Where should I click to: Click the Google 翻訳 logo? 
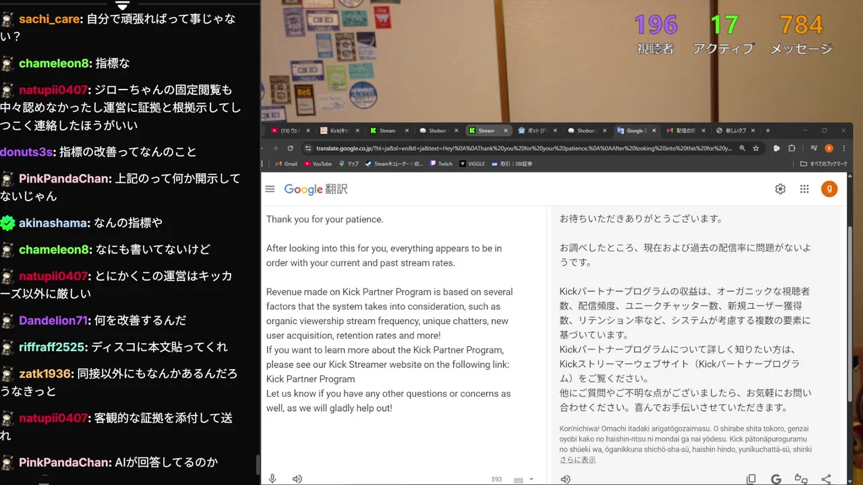[x=316, y=189]
